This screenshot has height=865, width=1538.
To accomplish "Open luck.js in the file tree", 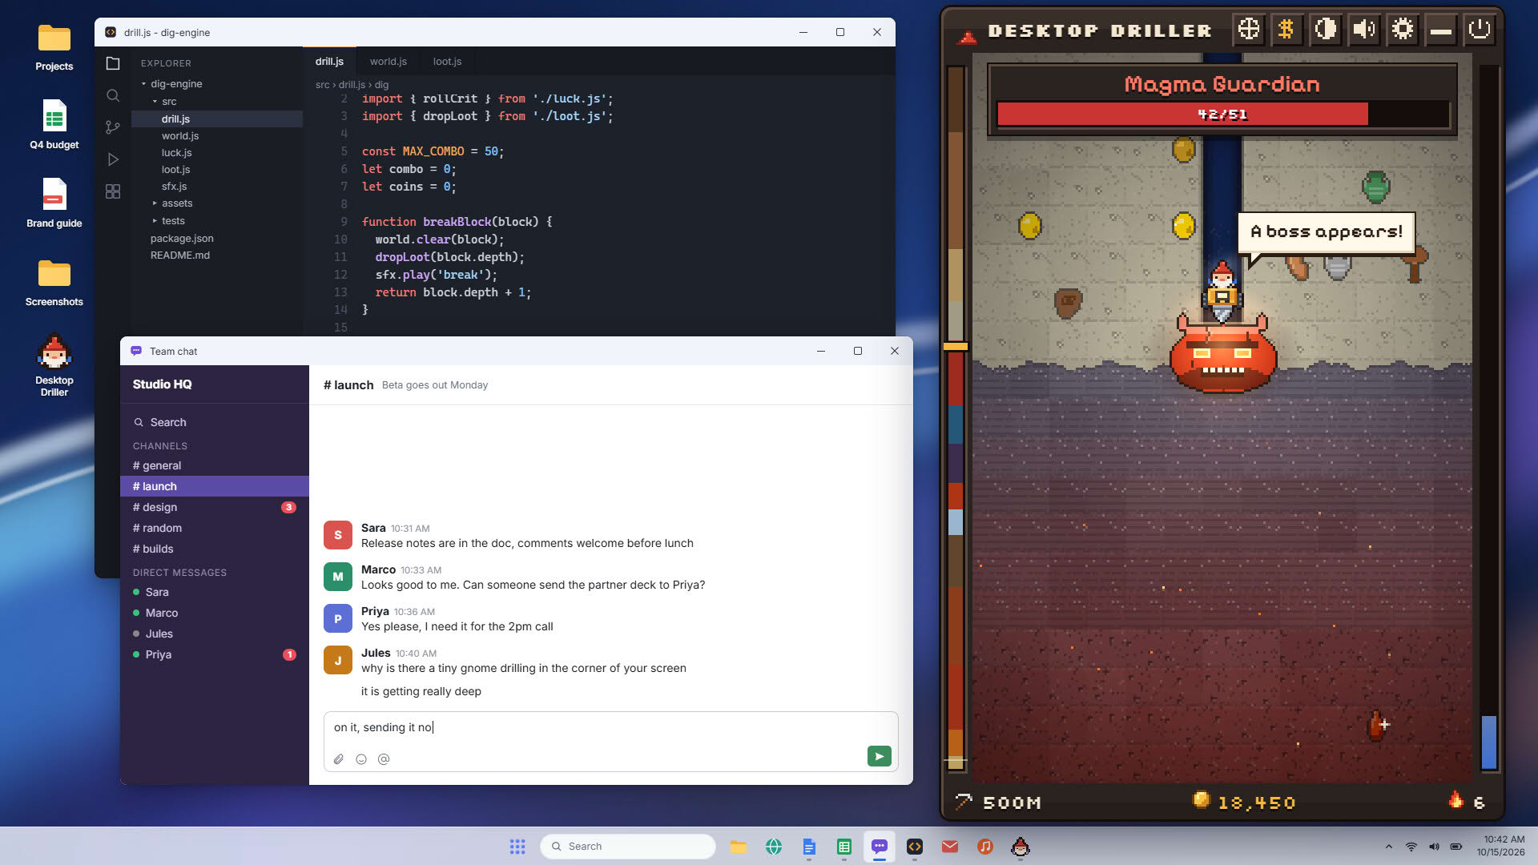I will (216, 153).
